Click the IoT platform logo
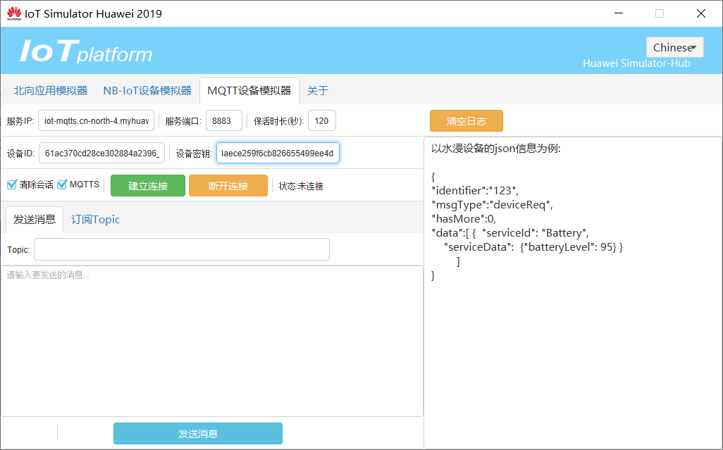Screen dimensions: 723x450 click(x=86, y=51)
